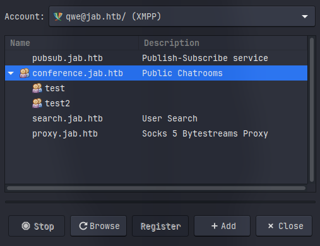This screenshot has height=246, width=320.
Task: Click the User Search description
Action: click(170, 118)
